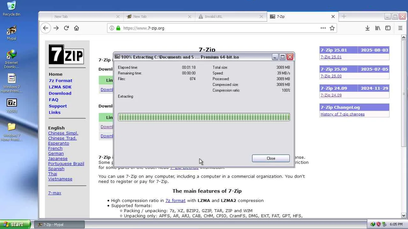This screenshot has height=229, width=408.
Task: Click the taskbar clock showing 6:05 PM
Action: tap(396, 225)
